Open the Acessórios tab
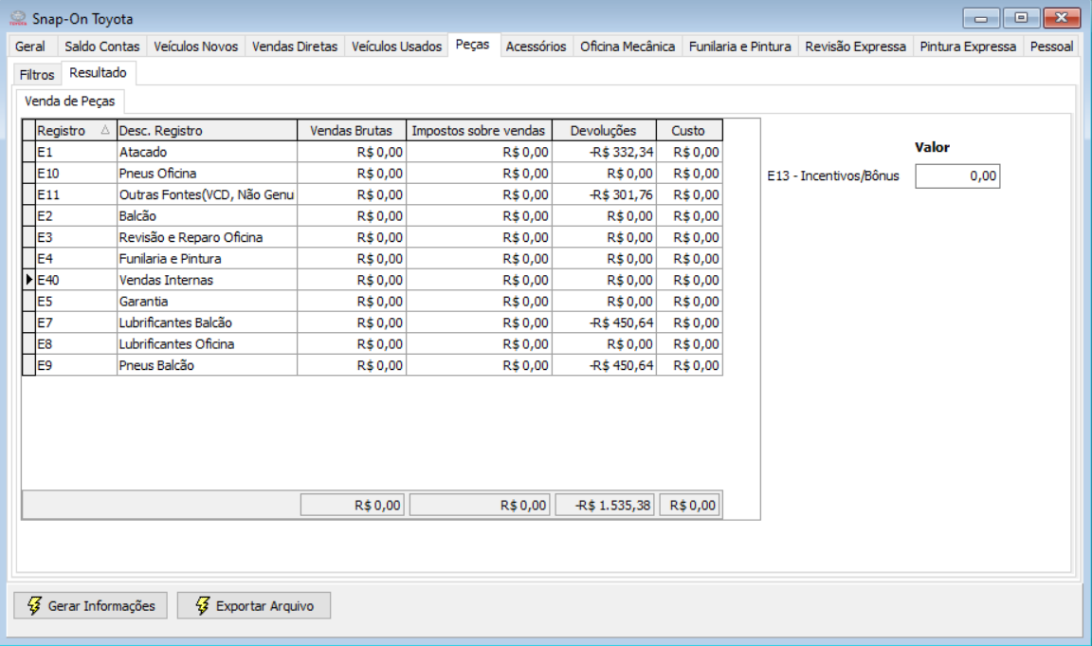1092x646 pixels. pyautogui.click(x=536, y=46)
